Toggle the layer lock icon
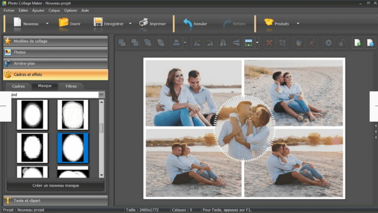 (x=341, y=43)
